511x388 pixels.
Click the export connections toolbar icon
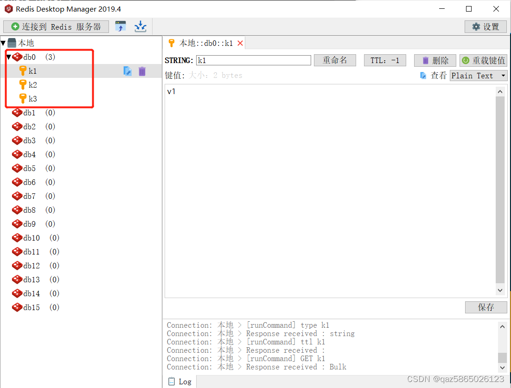(x=121, y=26)
